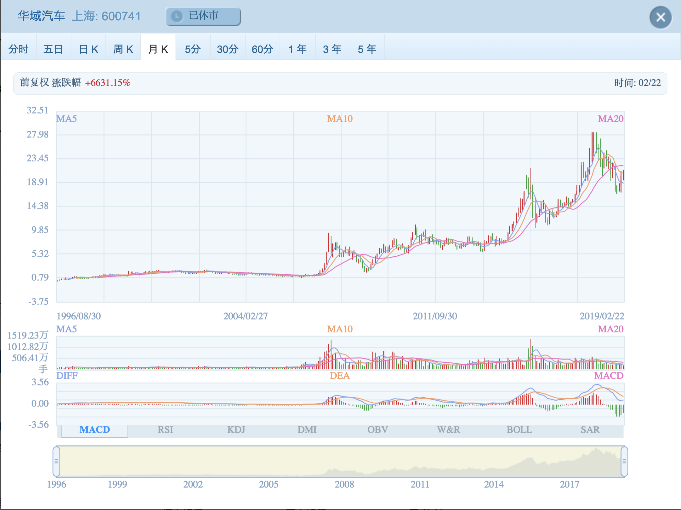
Task: Click the 已休市 market status button
Action: tap(203, 16)
